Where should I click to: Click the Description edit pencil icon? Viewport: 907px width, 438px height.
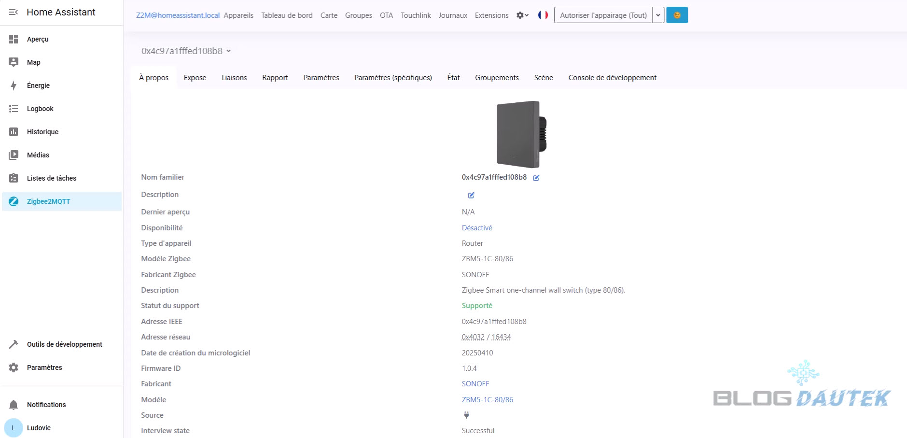(471, 195)
